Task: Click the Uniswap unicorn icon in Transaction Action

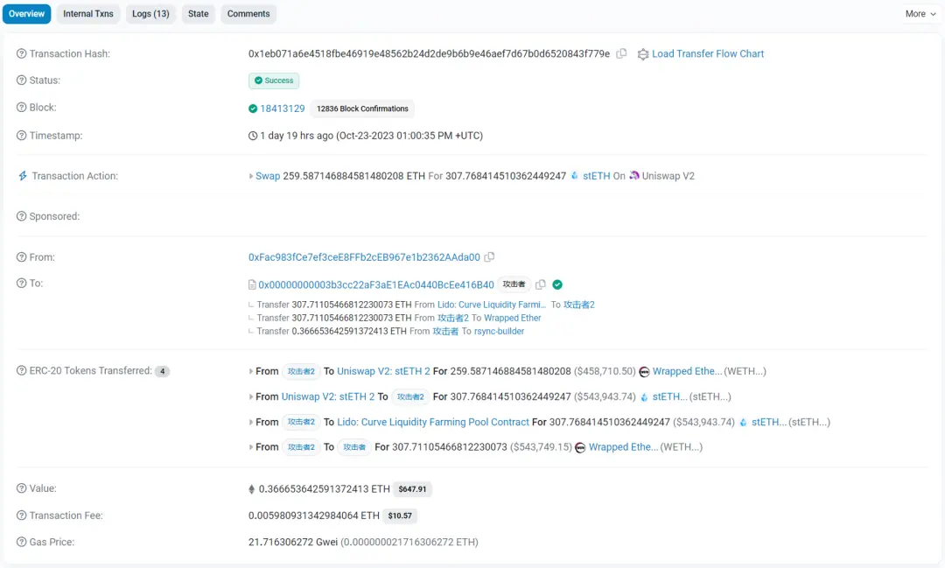Action: [634, 175]
